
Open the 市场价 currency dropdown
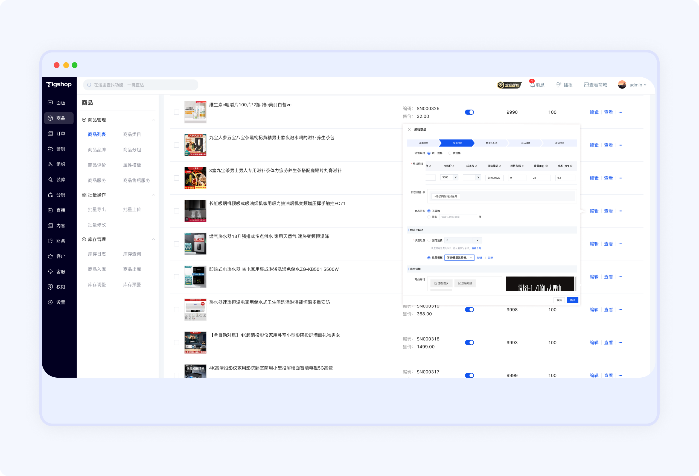[456, 177]
